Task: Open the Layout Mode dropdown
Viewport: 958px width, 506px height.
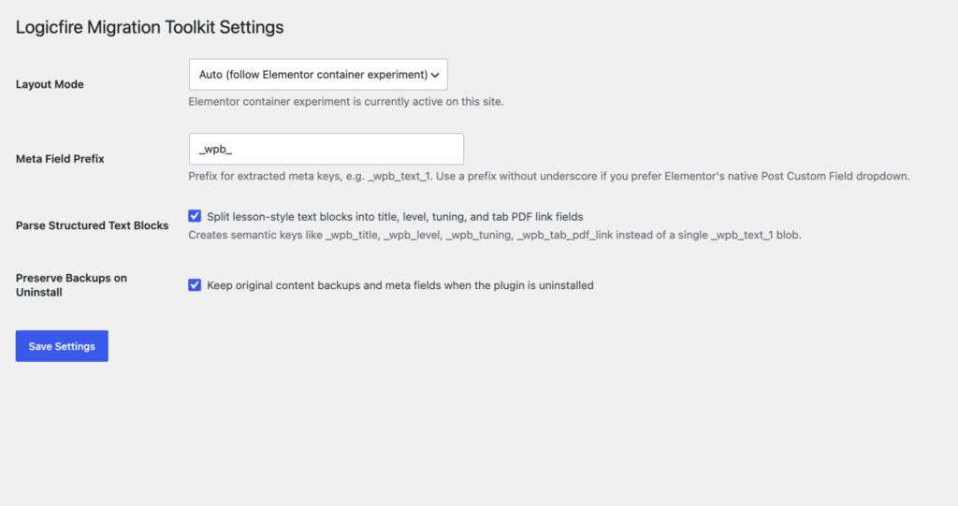Action: 318,75
